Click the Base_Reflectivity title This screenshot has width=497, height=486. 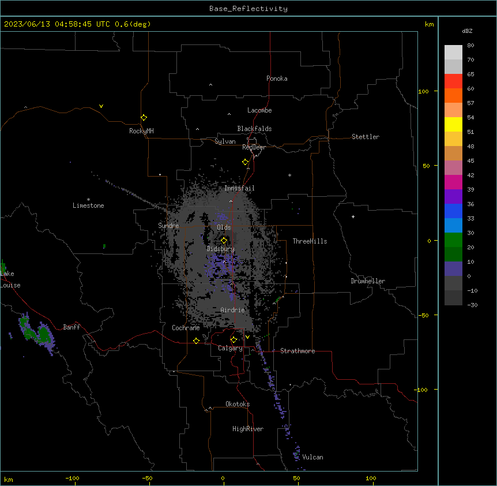pyautogui.click(x=248, y=9)
